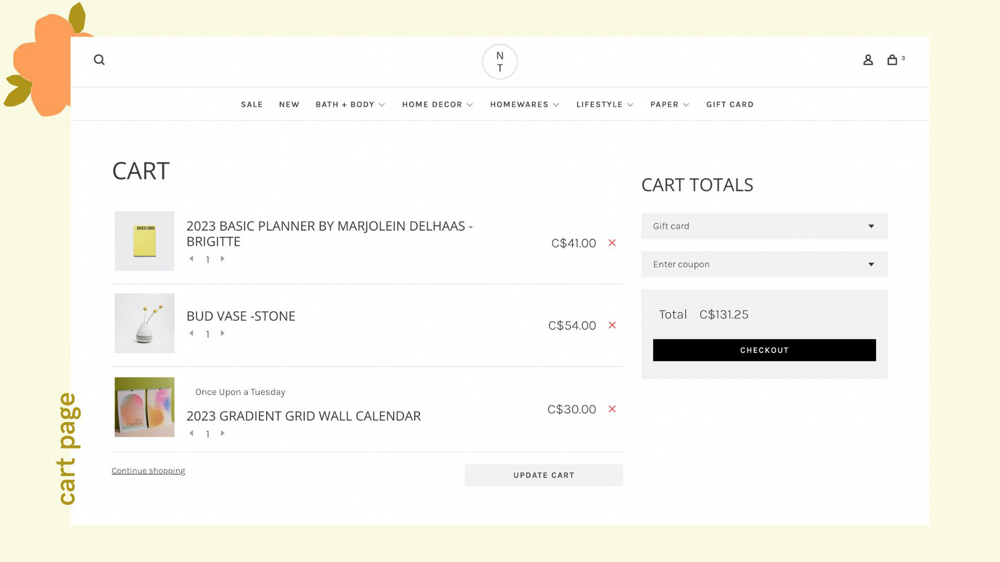Image resolution: width=1000 pixels, height=562 pixels.
Task: Remove the Bud Vase Stone item
Action: [612, 325]
